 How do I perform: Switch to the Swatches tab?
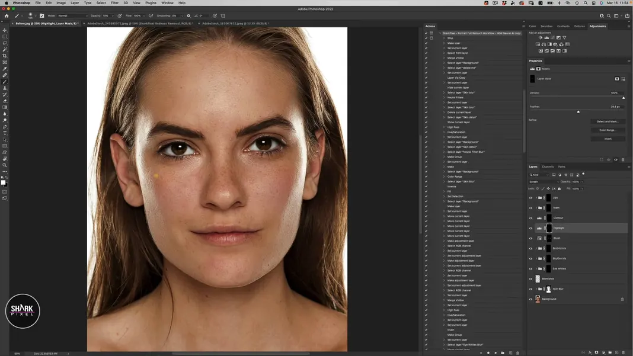pyautogui.click(x=546, y=26)
